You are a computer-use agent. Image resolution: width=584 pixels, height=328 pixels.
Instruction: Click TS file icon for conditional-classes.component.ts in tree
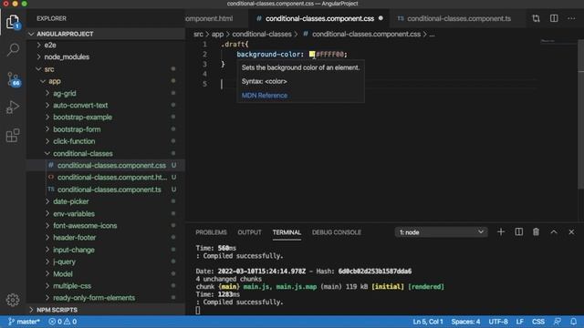51,190
